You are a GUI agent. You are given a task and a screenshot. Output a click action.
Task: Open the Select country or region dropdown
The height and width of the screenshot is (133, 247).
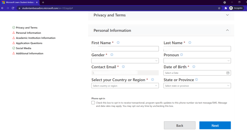click(125, 86)
